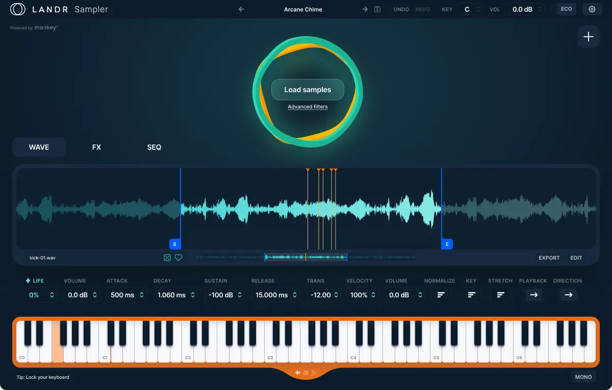Viewport: 612px width, 390px height.
Task: Click the settings gear icon
Action: 592,9
